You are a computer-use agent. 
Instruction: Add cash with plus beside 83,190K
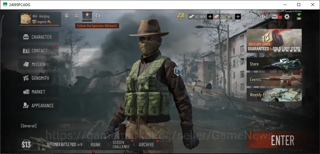pyautogui.click(x=210, y=16)
